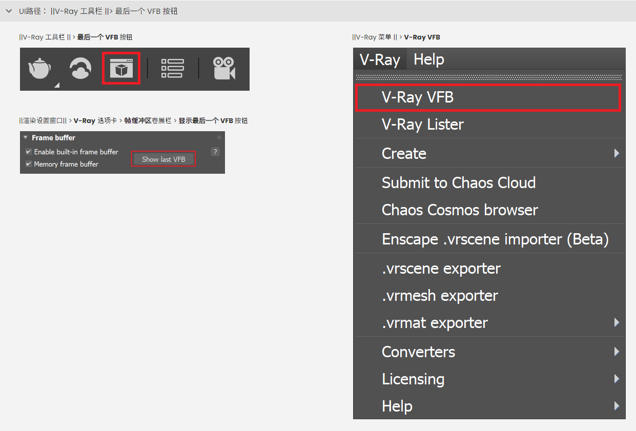Click the 渲染设置窗口 breadcrumb text
This screenshot has height=431, width=636.
(43, 121)
